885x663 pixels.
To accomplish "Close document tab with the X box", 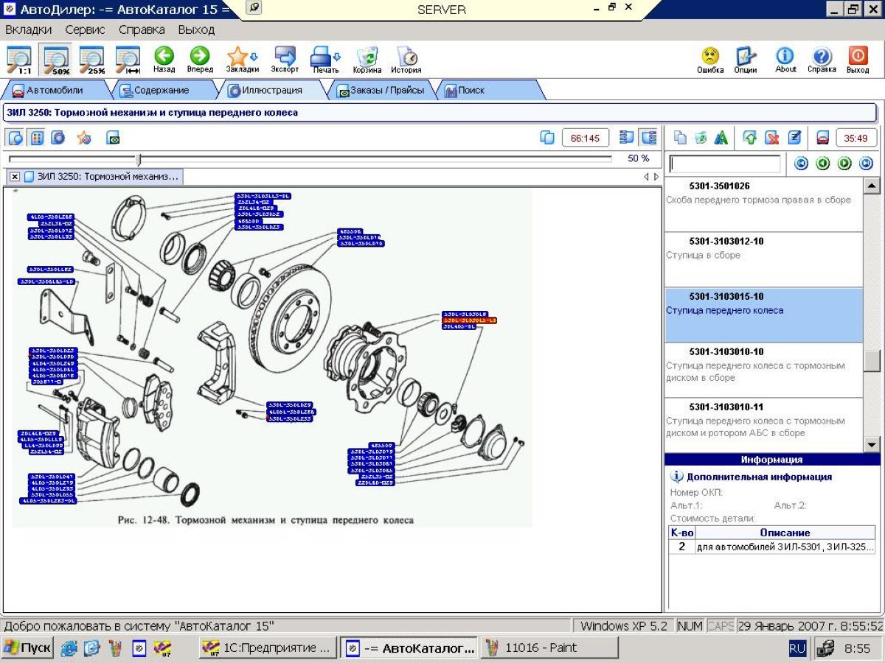I will [15, 177].
